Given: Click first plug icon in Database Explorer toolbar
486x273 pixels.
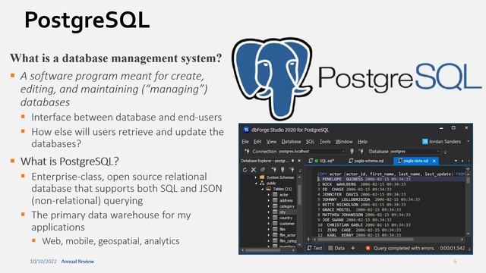Looking at the screenshot, I should click(273, 170).
